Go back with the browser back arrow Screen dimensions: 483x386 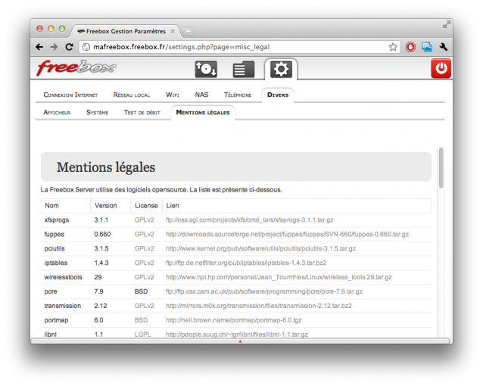(39, 47)
